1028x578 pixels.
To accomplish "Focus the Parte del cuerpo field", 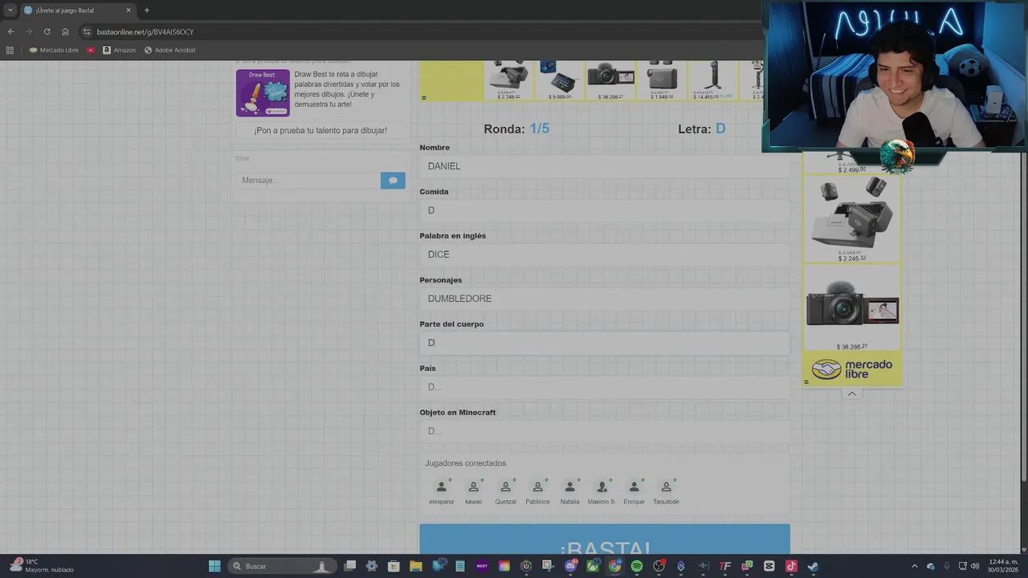I will tap(604, 343).
